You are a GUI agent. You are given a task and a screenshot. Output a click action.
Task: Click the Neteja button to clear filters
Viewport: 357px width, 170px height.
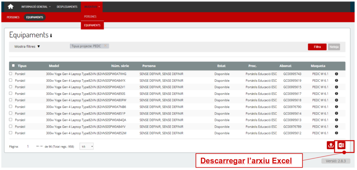coord(334,47)
